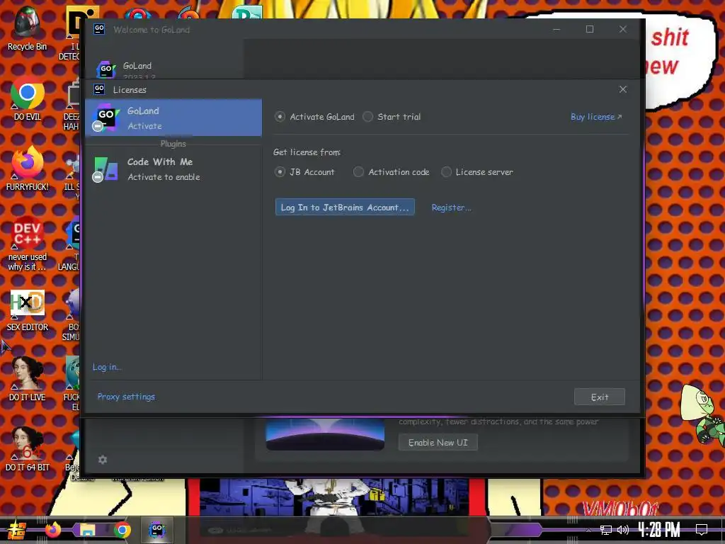
Task: Select GoLand Activate item in Licenses list
Action: 173,118
